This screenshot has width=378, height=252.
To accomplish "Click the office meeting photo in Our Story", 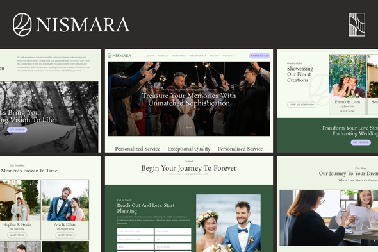I will tap(329, 218).
